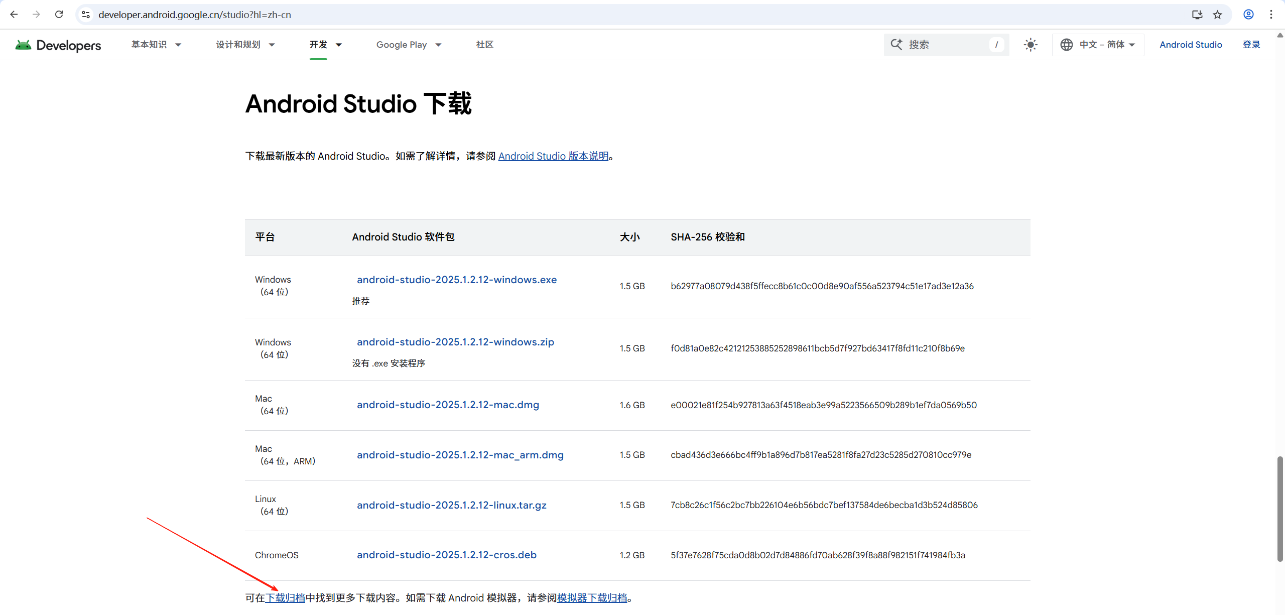Click the browser forward arrow

click(36, 15)
